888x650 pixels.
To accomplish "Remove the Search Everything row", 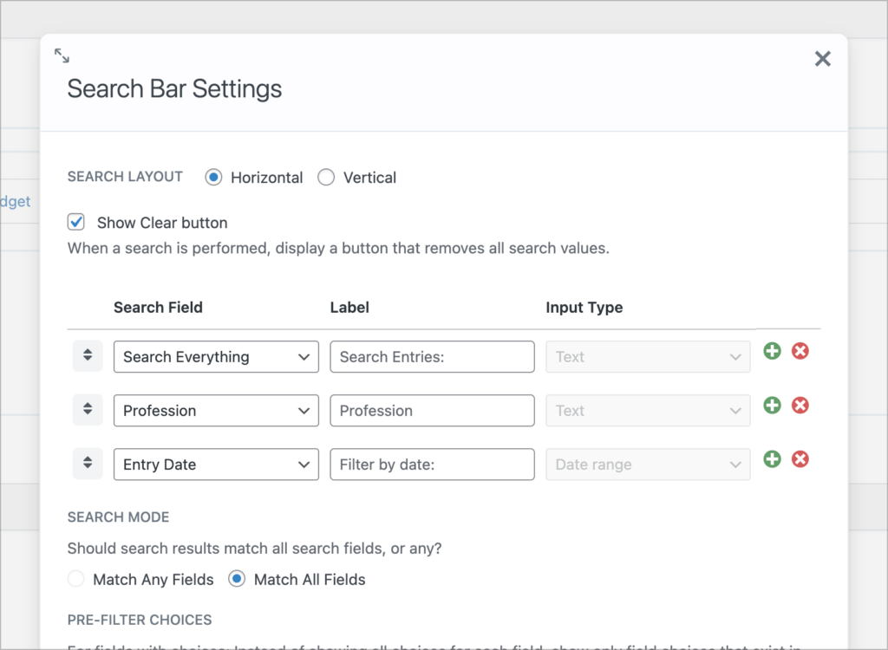I will coord(800,351).
